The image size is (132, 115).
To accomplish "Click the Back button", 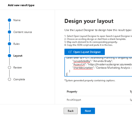I will tap(71, 111).
